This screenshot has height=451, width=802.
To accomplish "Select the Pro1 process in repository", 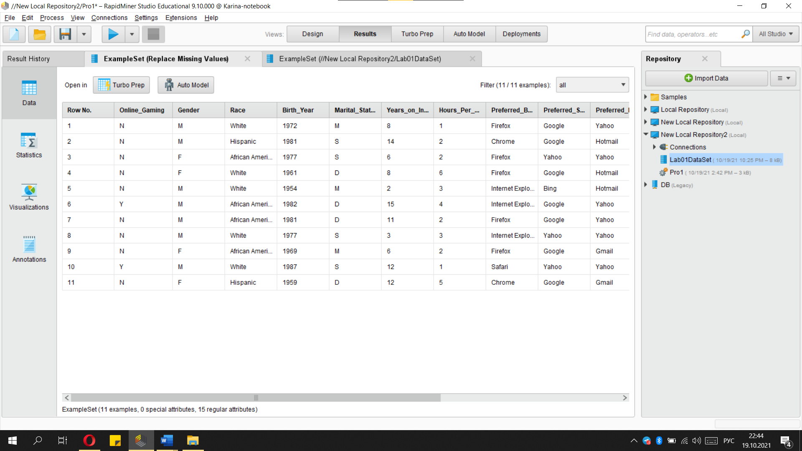I will pos(705,172).
